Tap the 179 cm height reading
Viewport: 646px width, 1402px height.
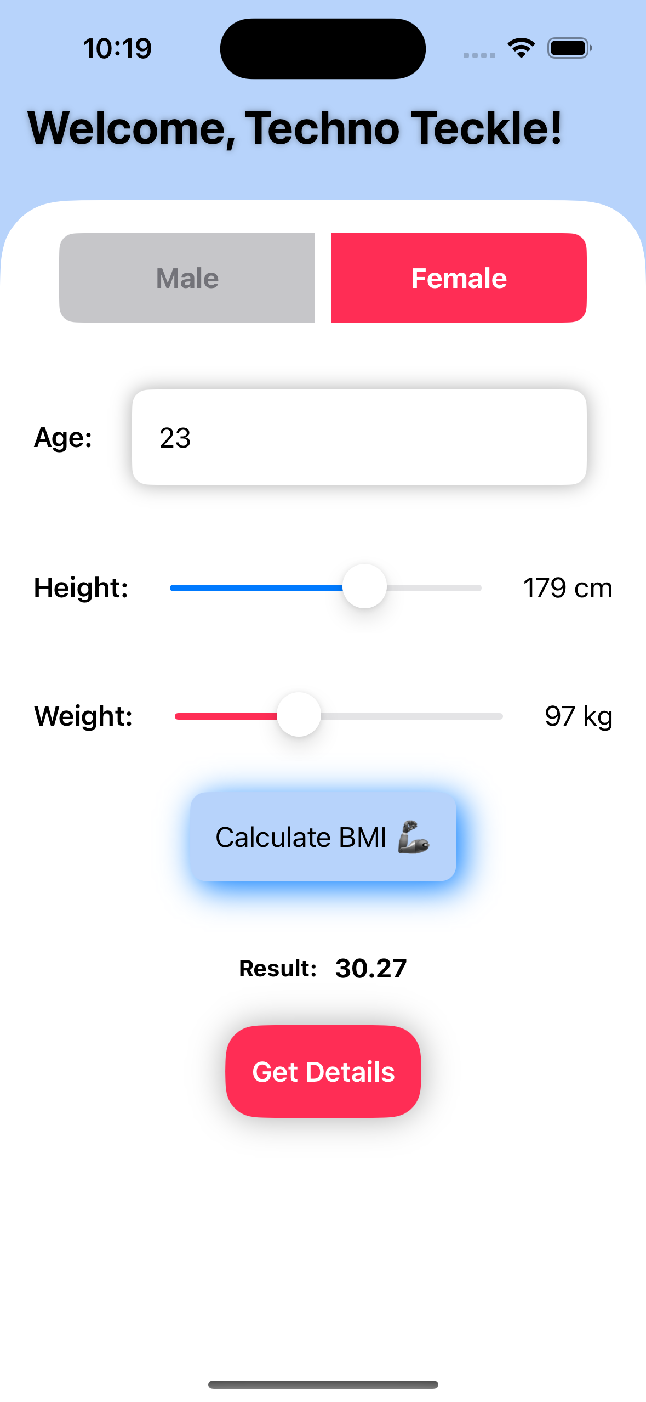[568, 587]
